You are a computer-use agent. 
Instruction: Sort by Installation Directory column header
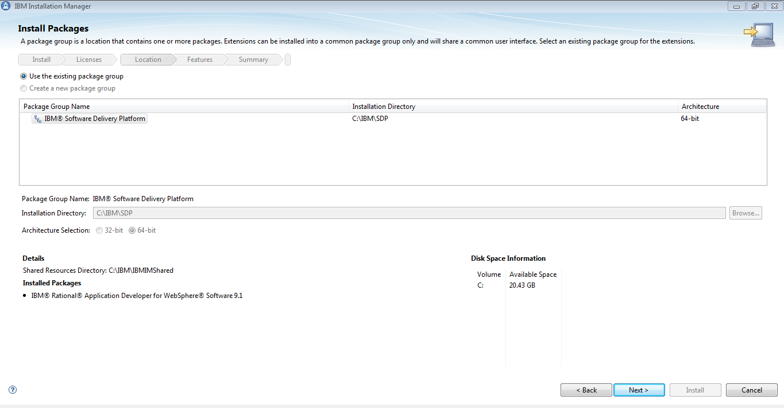click(513, 107)
